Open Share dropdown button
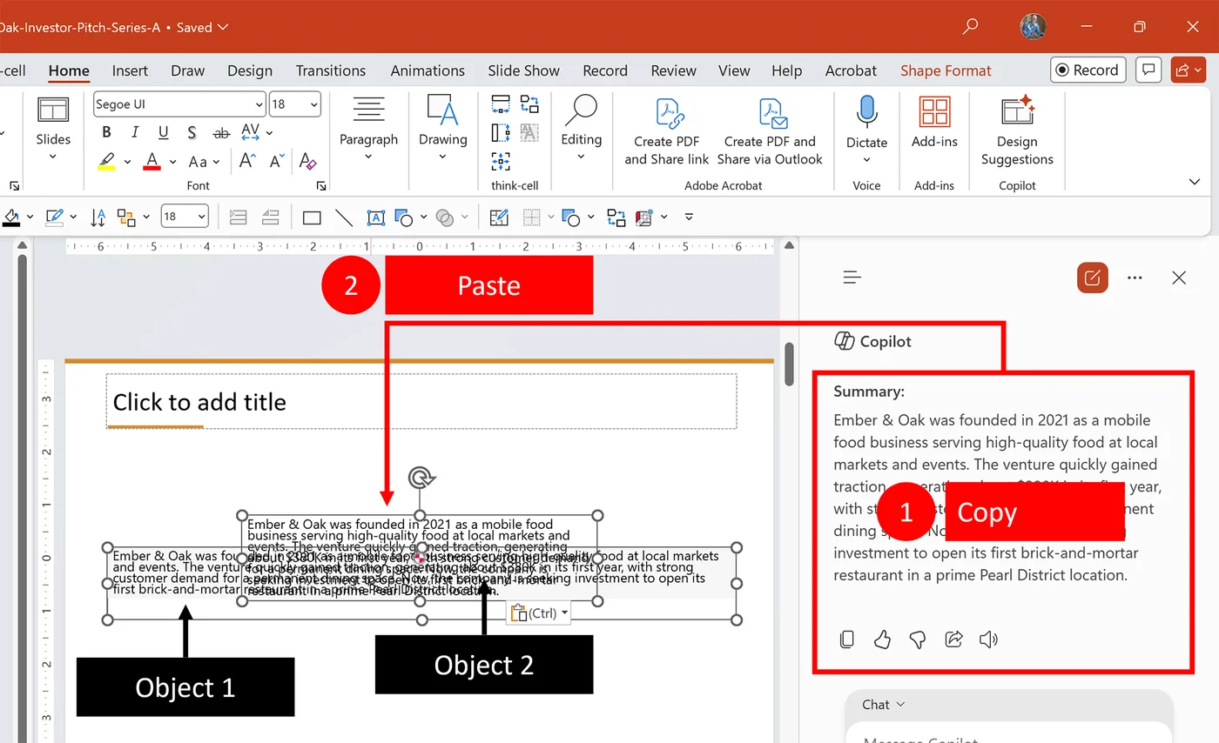This screenshot has height=743, width=1219. 1189,70
